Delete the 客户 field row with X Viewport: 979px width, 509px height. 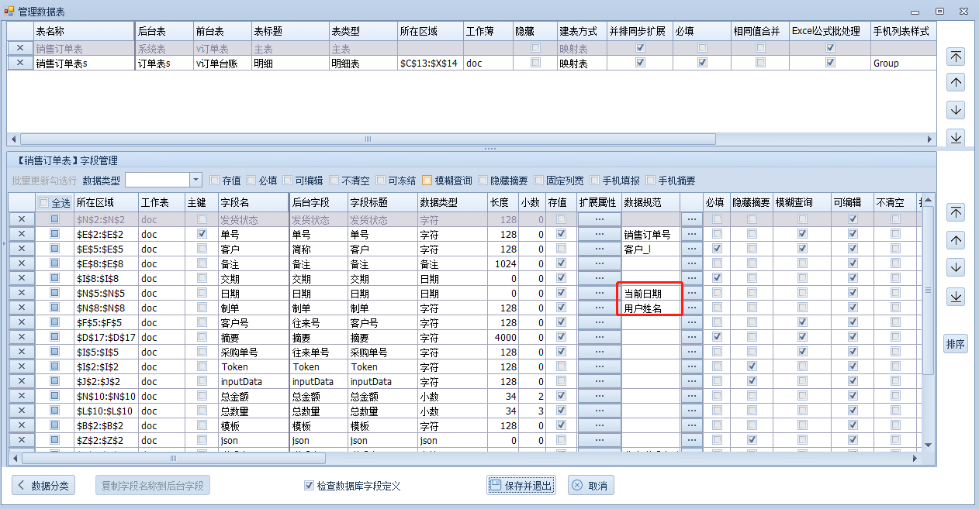point(21,249)
